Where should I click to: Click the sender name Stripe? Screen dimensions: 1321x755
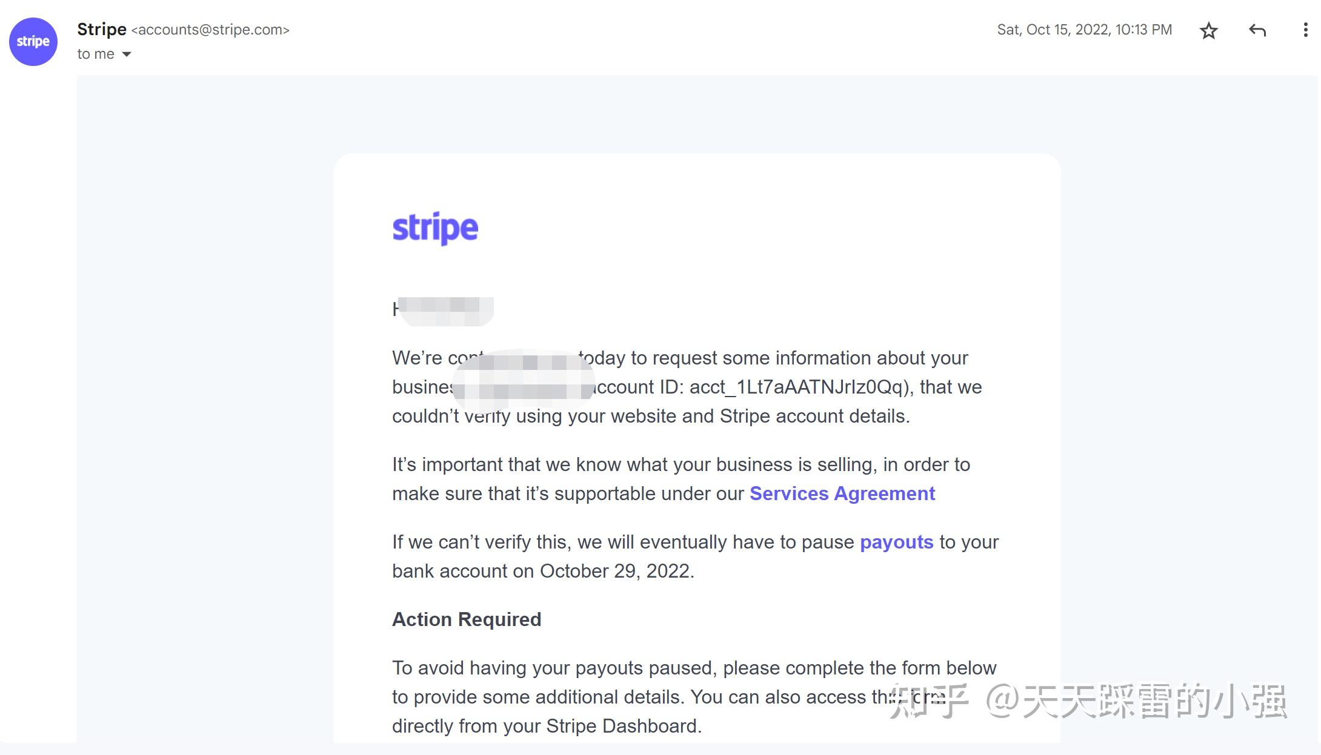(x=102, y=29)
